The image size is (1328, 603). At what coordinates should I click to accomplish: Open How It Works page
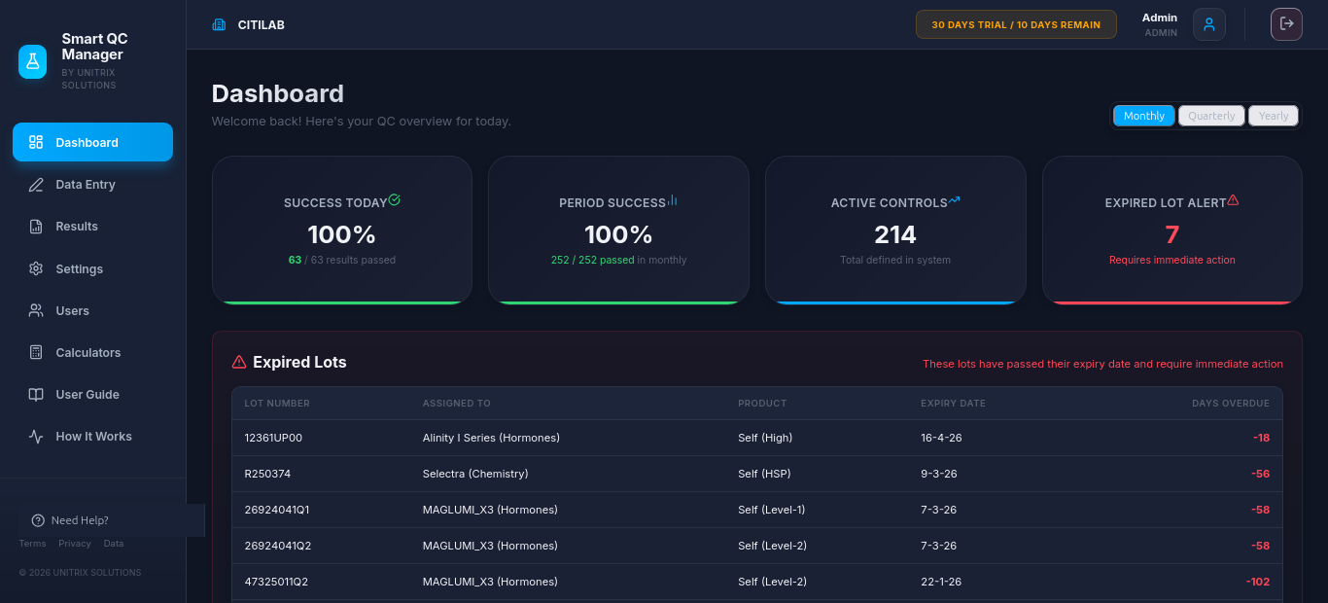92,437
